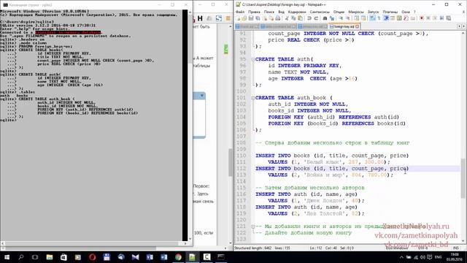The image size is (467, 263).
Task: Launch Opera browser from taskbar
Action: pyautogui.click(x=93, y=257)
